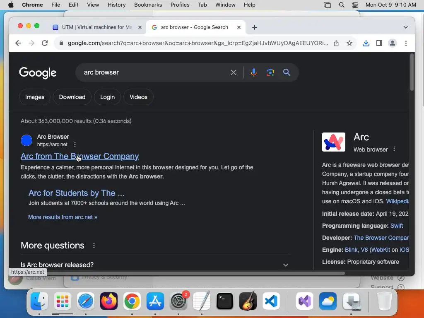Expand "Is Arc browser released?" question
424x318 pixels.
(x=155, y=265)
